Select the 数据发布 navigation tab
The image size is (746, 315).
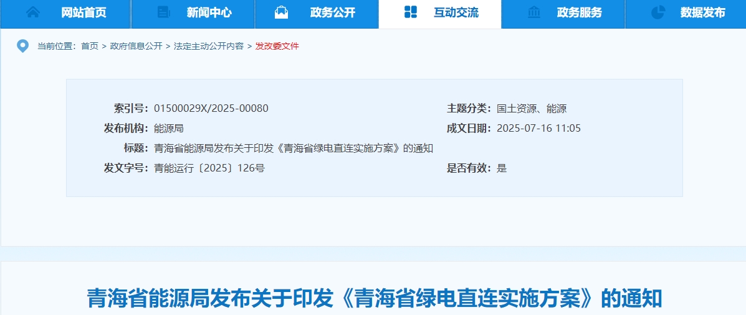pos(703,12)
